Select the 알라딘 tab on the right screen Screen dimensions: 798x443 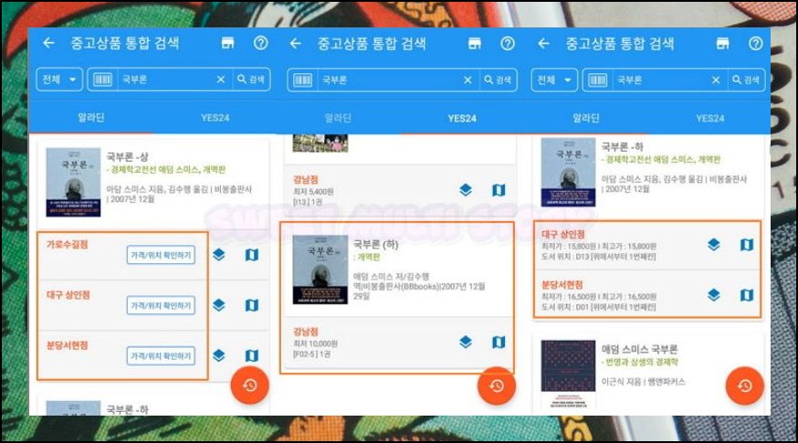[586, 118]
